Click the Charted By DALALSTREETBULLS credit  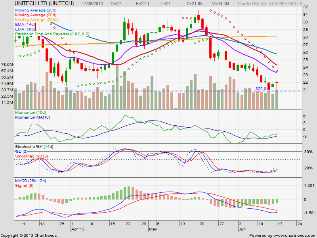[x=270, y=4]
